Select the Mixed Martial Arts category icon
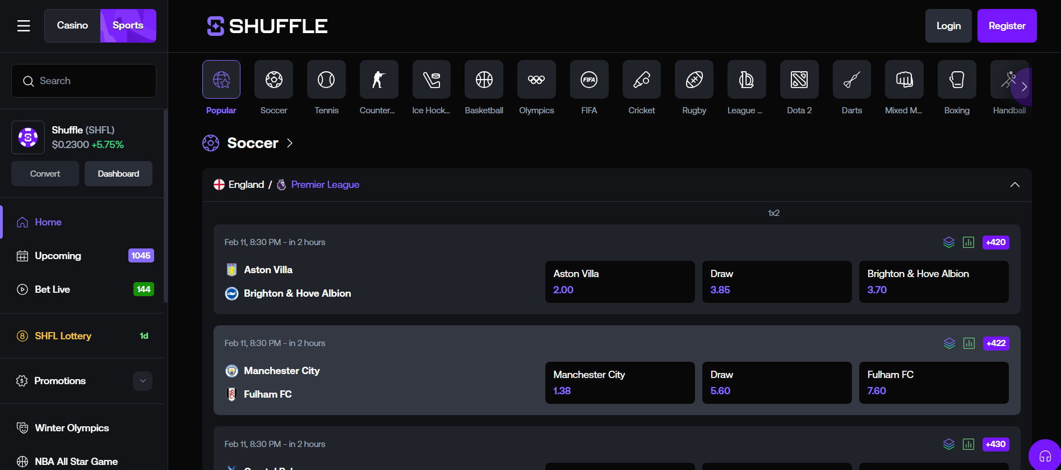 point(904,80)
